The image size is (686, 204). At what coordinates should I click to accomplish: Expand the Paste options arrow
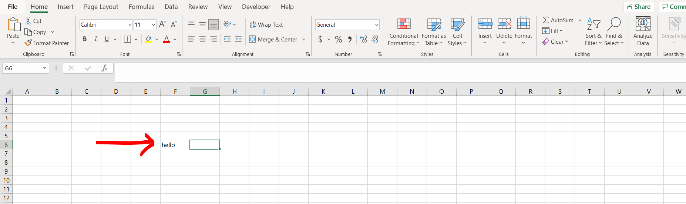[13, 43]
